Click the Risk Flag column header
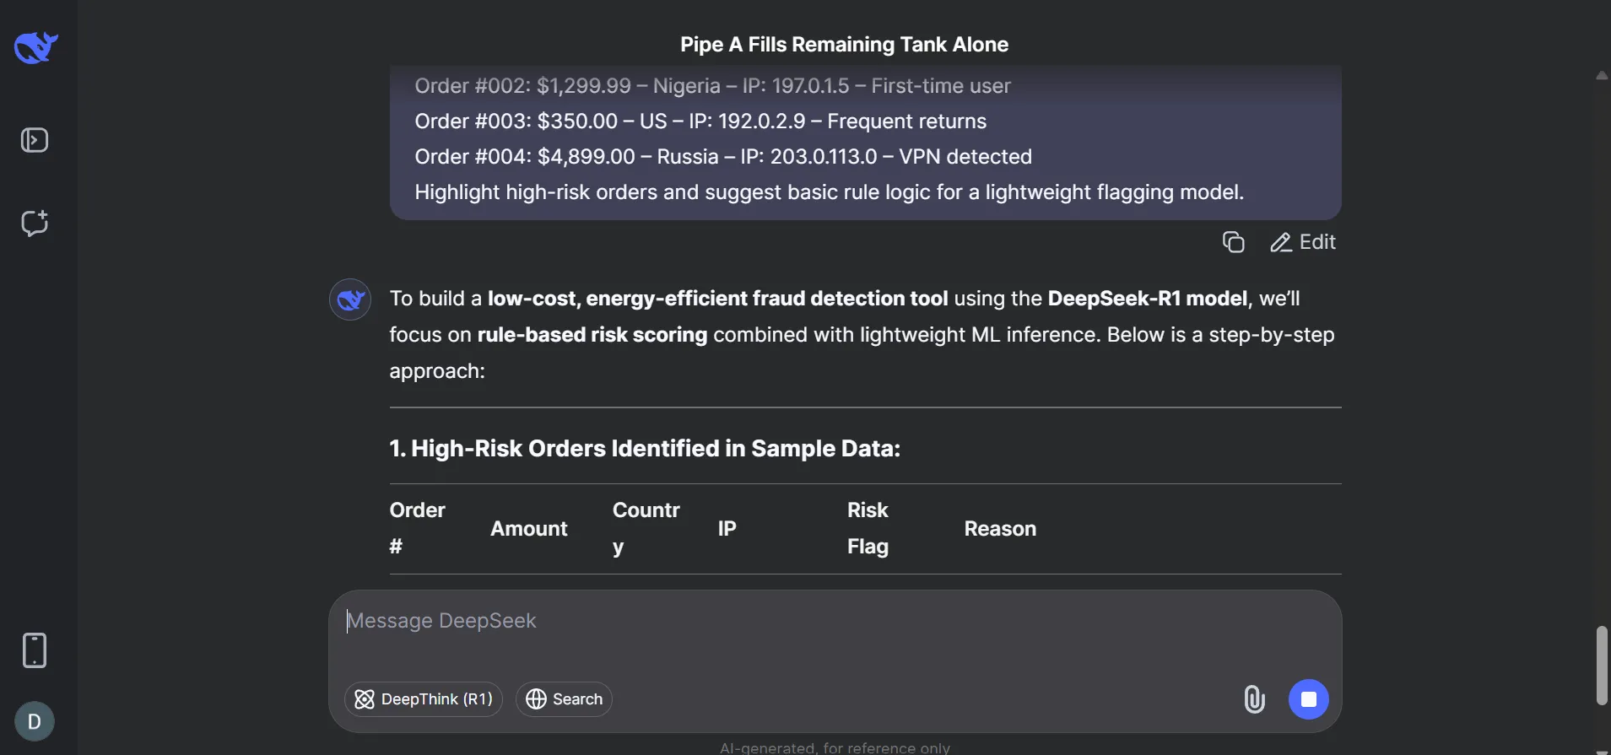Screen dimensions: 1611x755 (x=868, y=528)
